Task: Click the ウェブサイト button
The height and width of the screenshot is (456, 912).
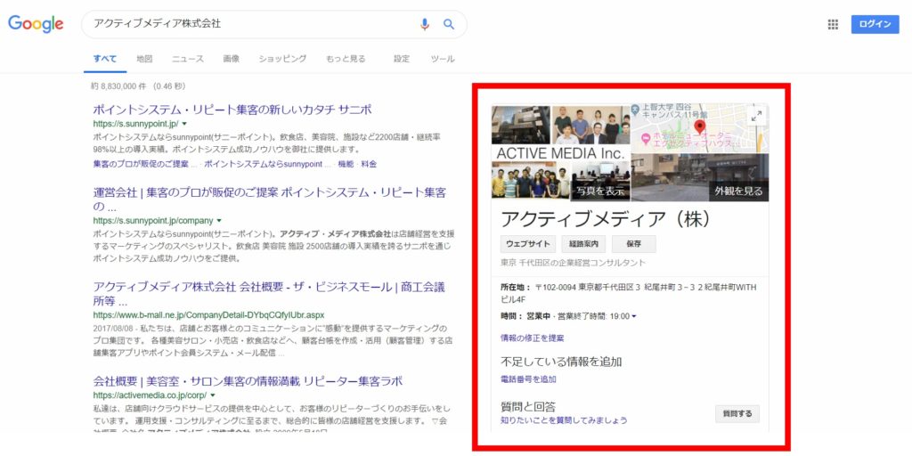Action: [527, 244]
